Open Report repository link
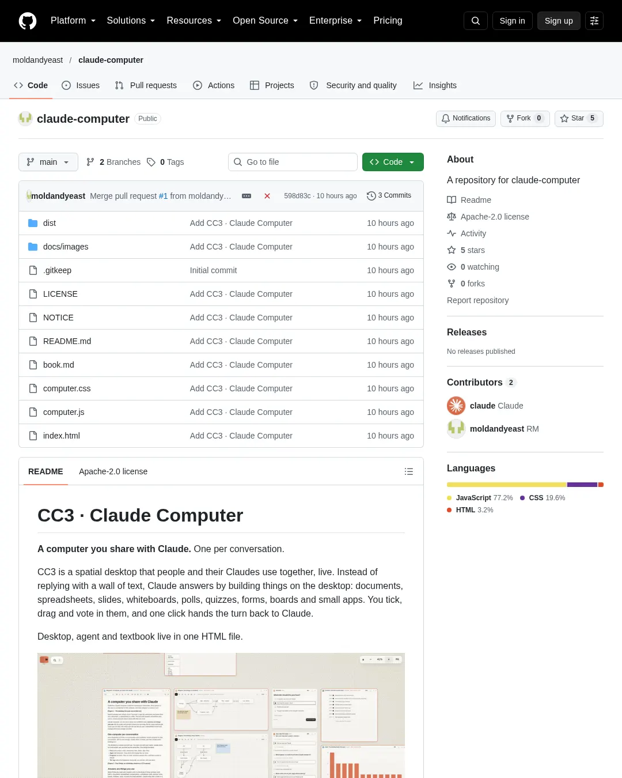The image size is (622, 778). tap(477, 300)
